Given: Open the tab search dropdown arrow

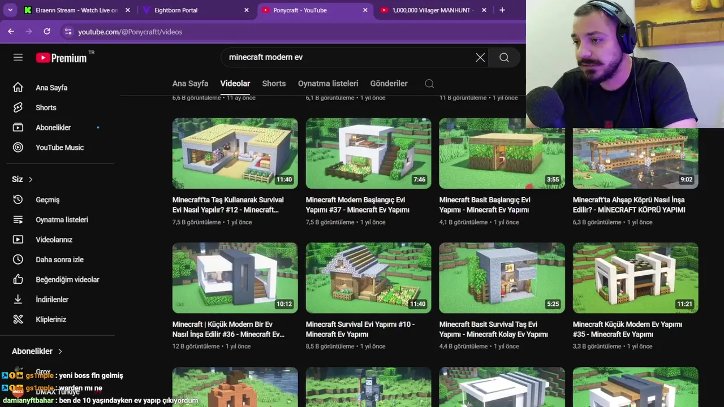Looking at the screenshot, I should pyautogui.click(x=10, y=10).
